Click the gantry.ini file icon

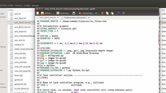pyautogui.click(x=12, y=80)
